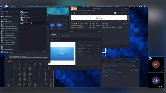The width and height of the screenshot is (166, 93).
Task: Click the session icon beside Kali Live user
Action: [x=44, y=52]
